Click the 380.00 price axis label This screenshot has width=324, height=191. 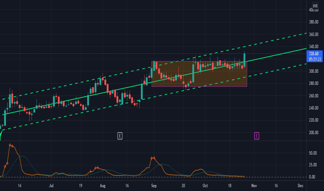(x=314, y=22)
